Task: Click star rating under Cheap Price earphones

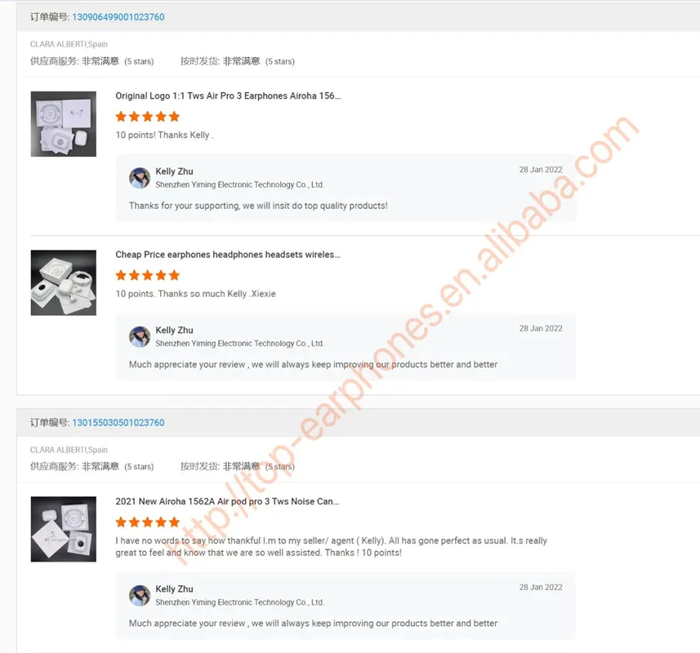Action: tap(148, 276)
